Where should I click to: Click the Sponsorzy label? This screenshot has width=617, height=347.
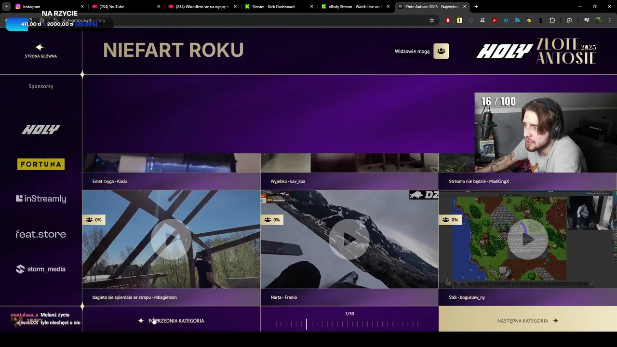pos(41,86)
